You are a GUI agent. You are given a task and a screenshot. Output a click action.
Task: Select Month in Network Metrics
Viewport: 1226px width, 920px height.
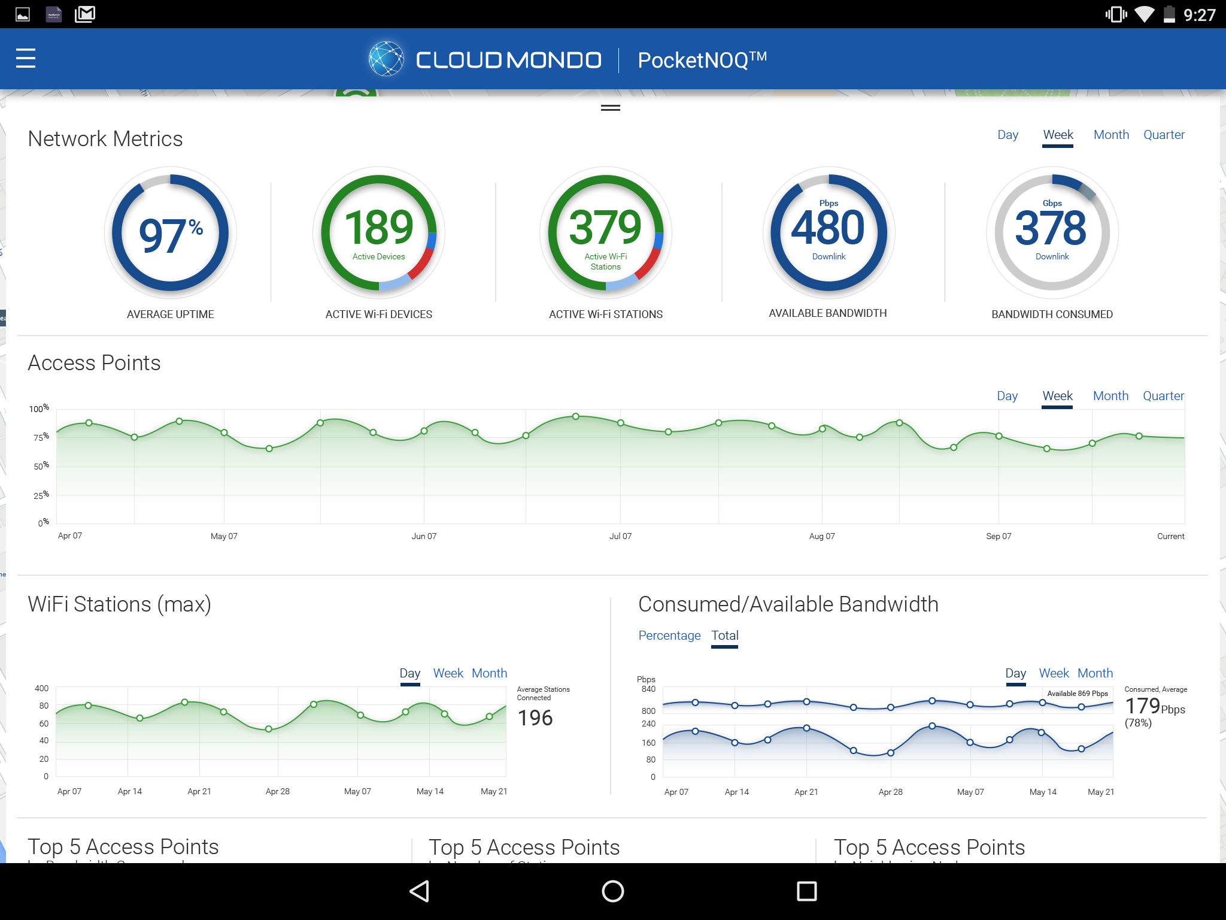[x=1111, y=135]
